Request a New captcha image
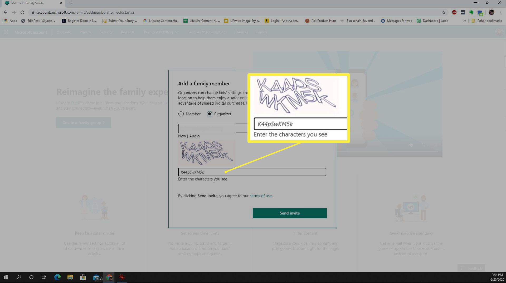This screenshot has width=506, height=283. 182,136
